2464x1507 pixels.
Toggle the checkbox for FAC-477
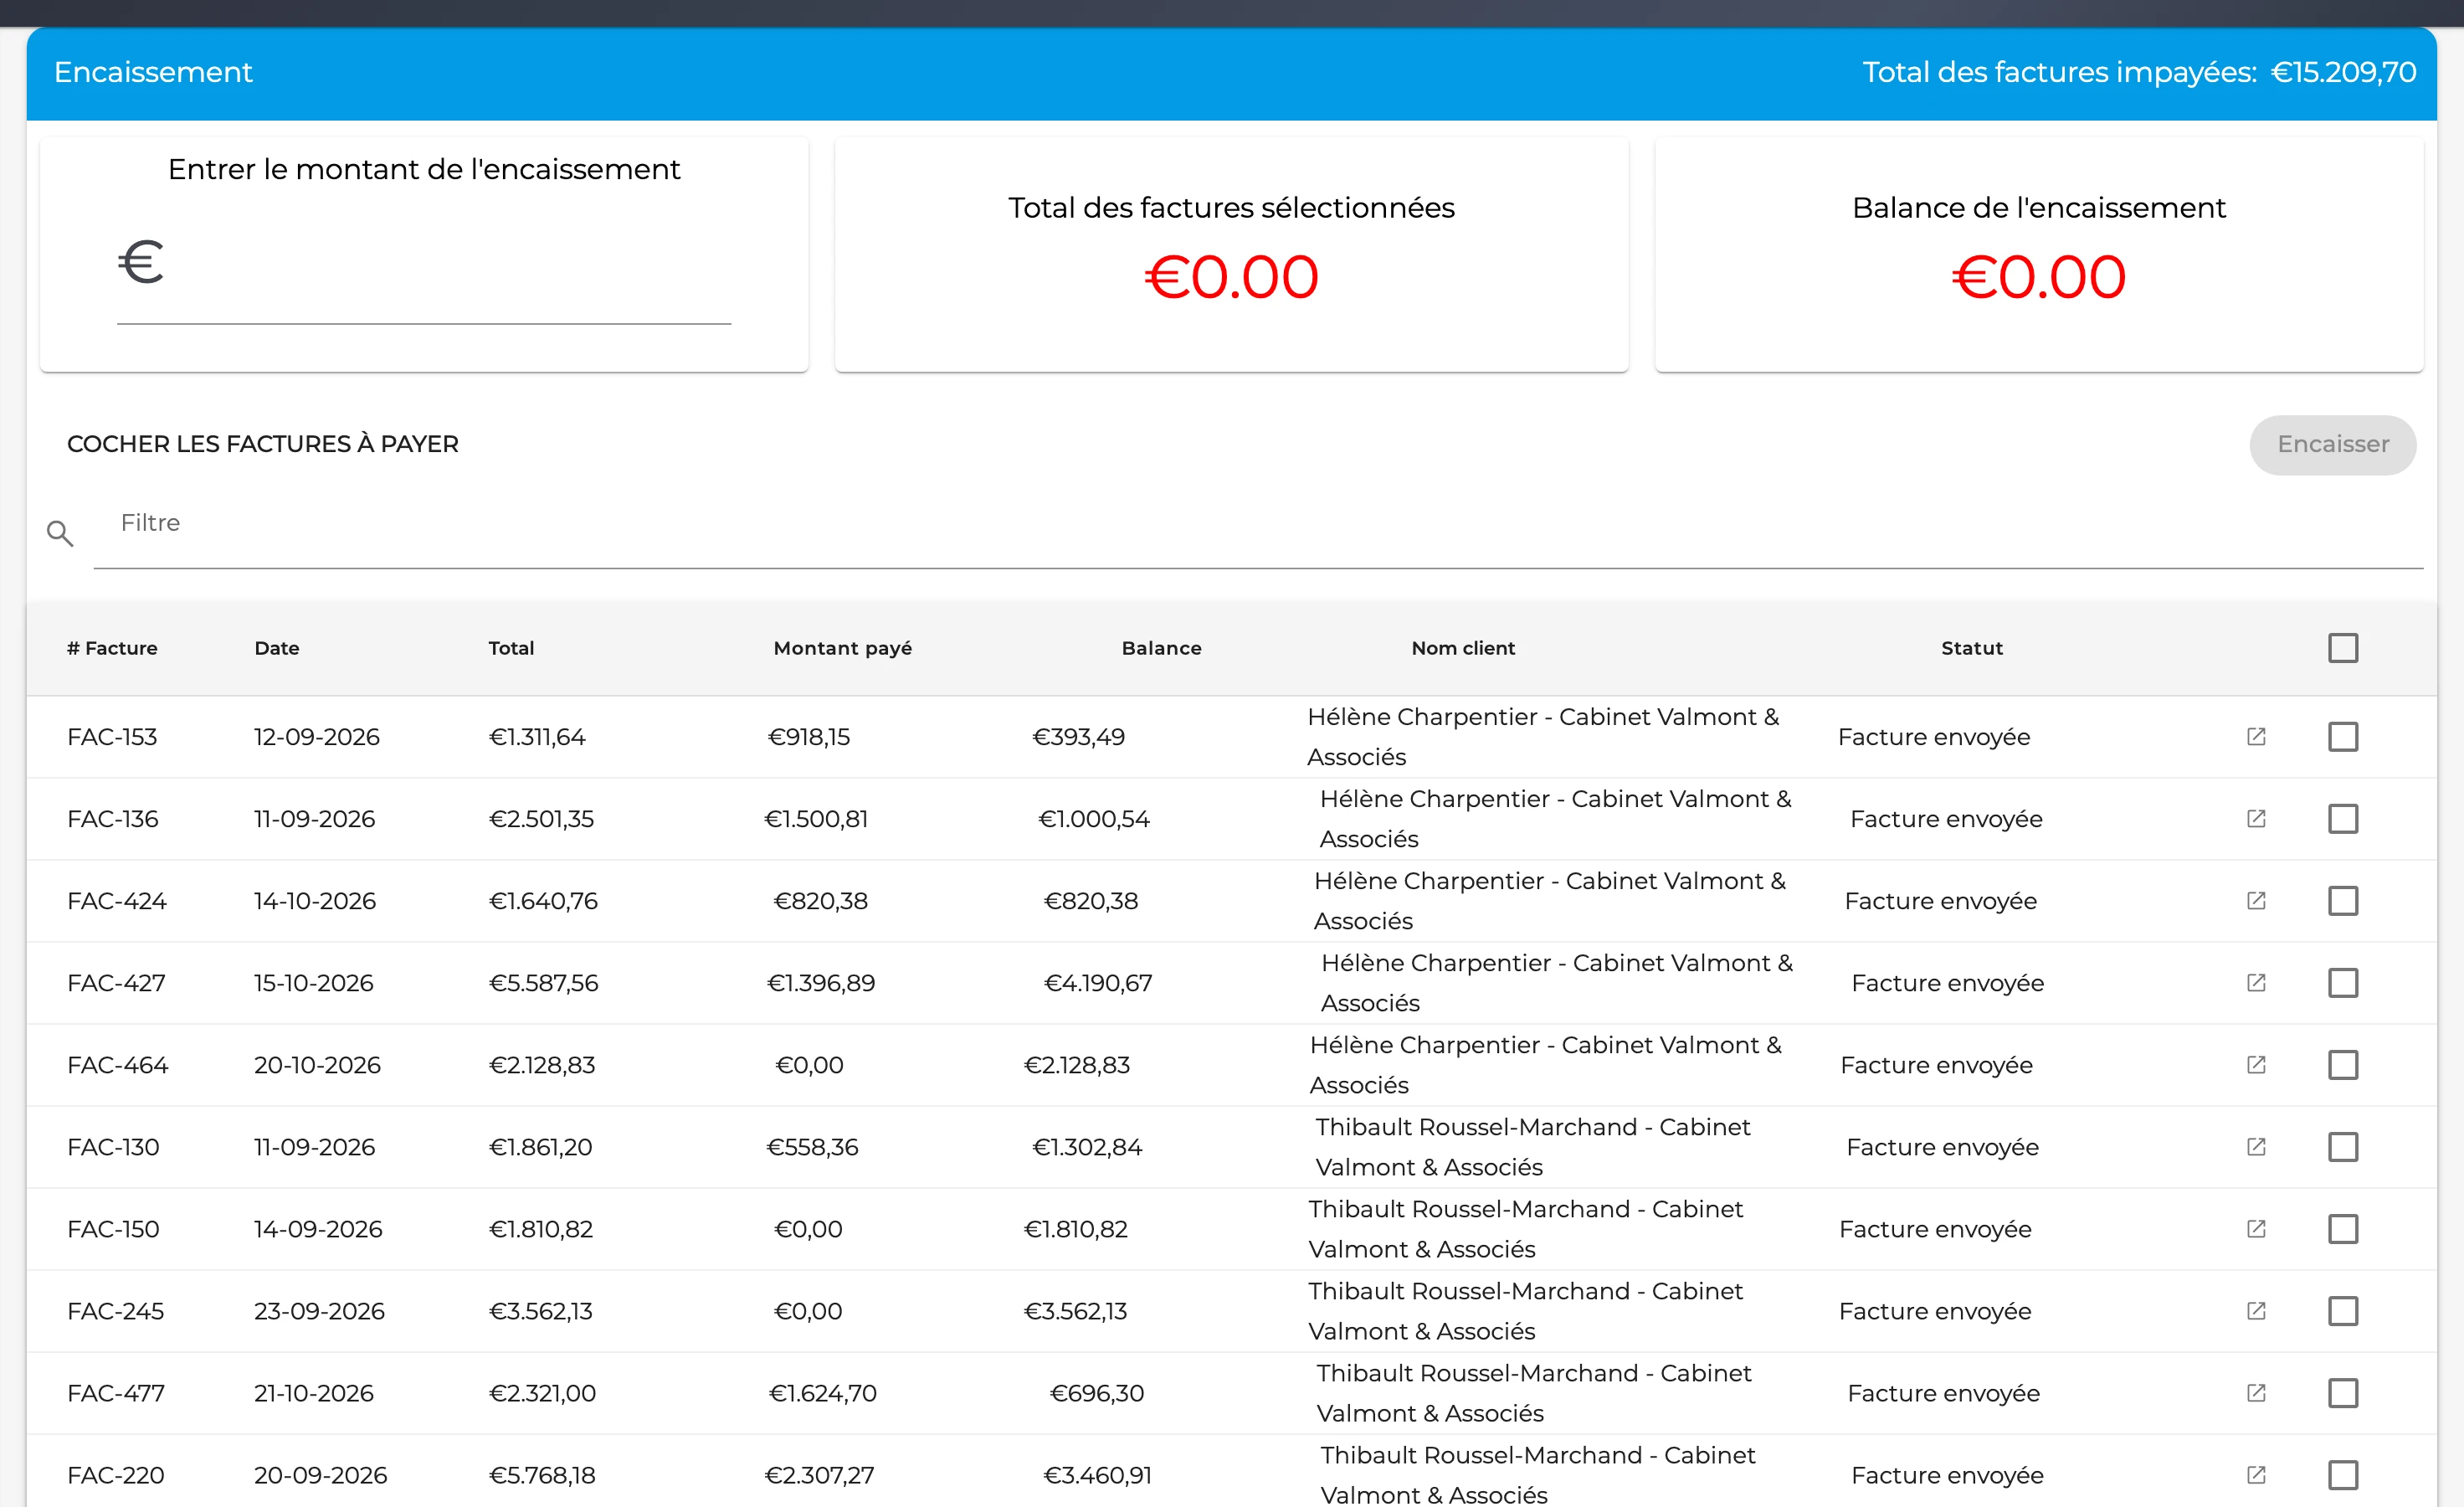coord(2343,1393)
